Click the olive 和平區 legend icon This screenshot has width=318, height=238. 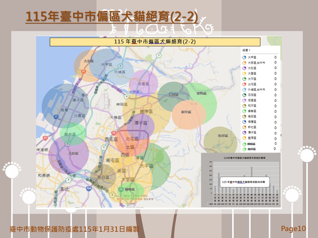(x=244, y=106)
